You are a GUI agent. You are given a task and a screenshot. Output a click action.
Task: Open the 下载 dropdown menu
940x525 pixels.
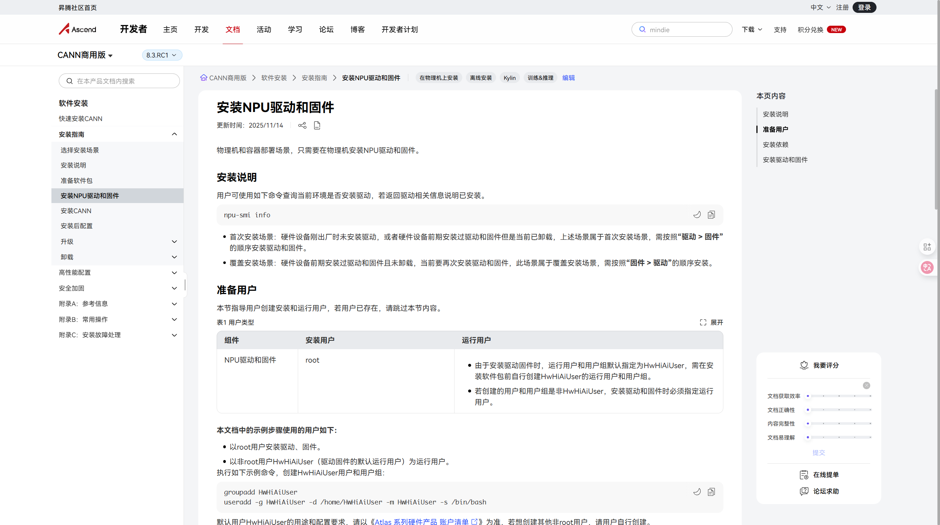point(752,29)
